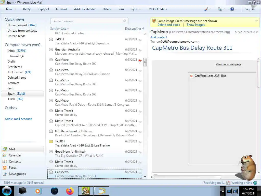Click the reading pane horizontal scrollbar
Image resolution: width=261 pixels, height=196 pixels.
pyautogui.click(x=187, y=177)
